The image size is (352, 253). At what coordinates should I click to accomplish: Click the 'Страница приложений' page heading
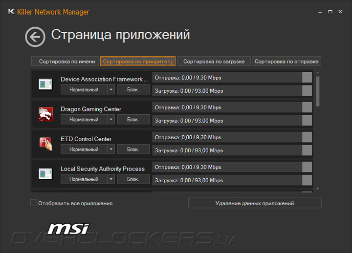click(x=121, y=35)
